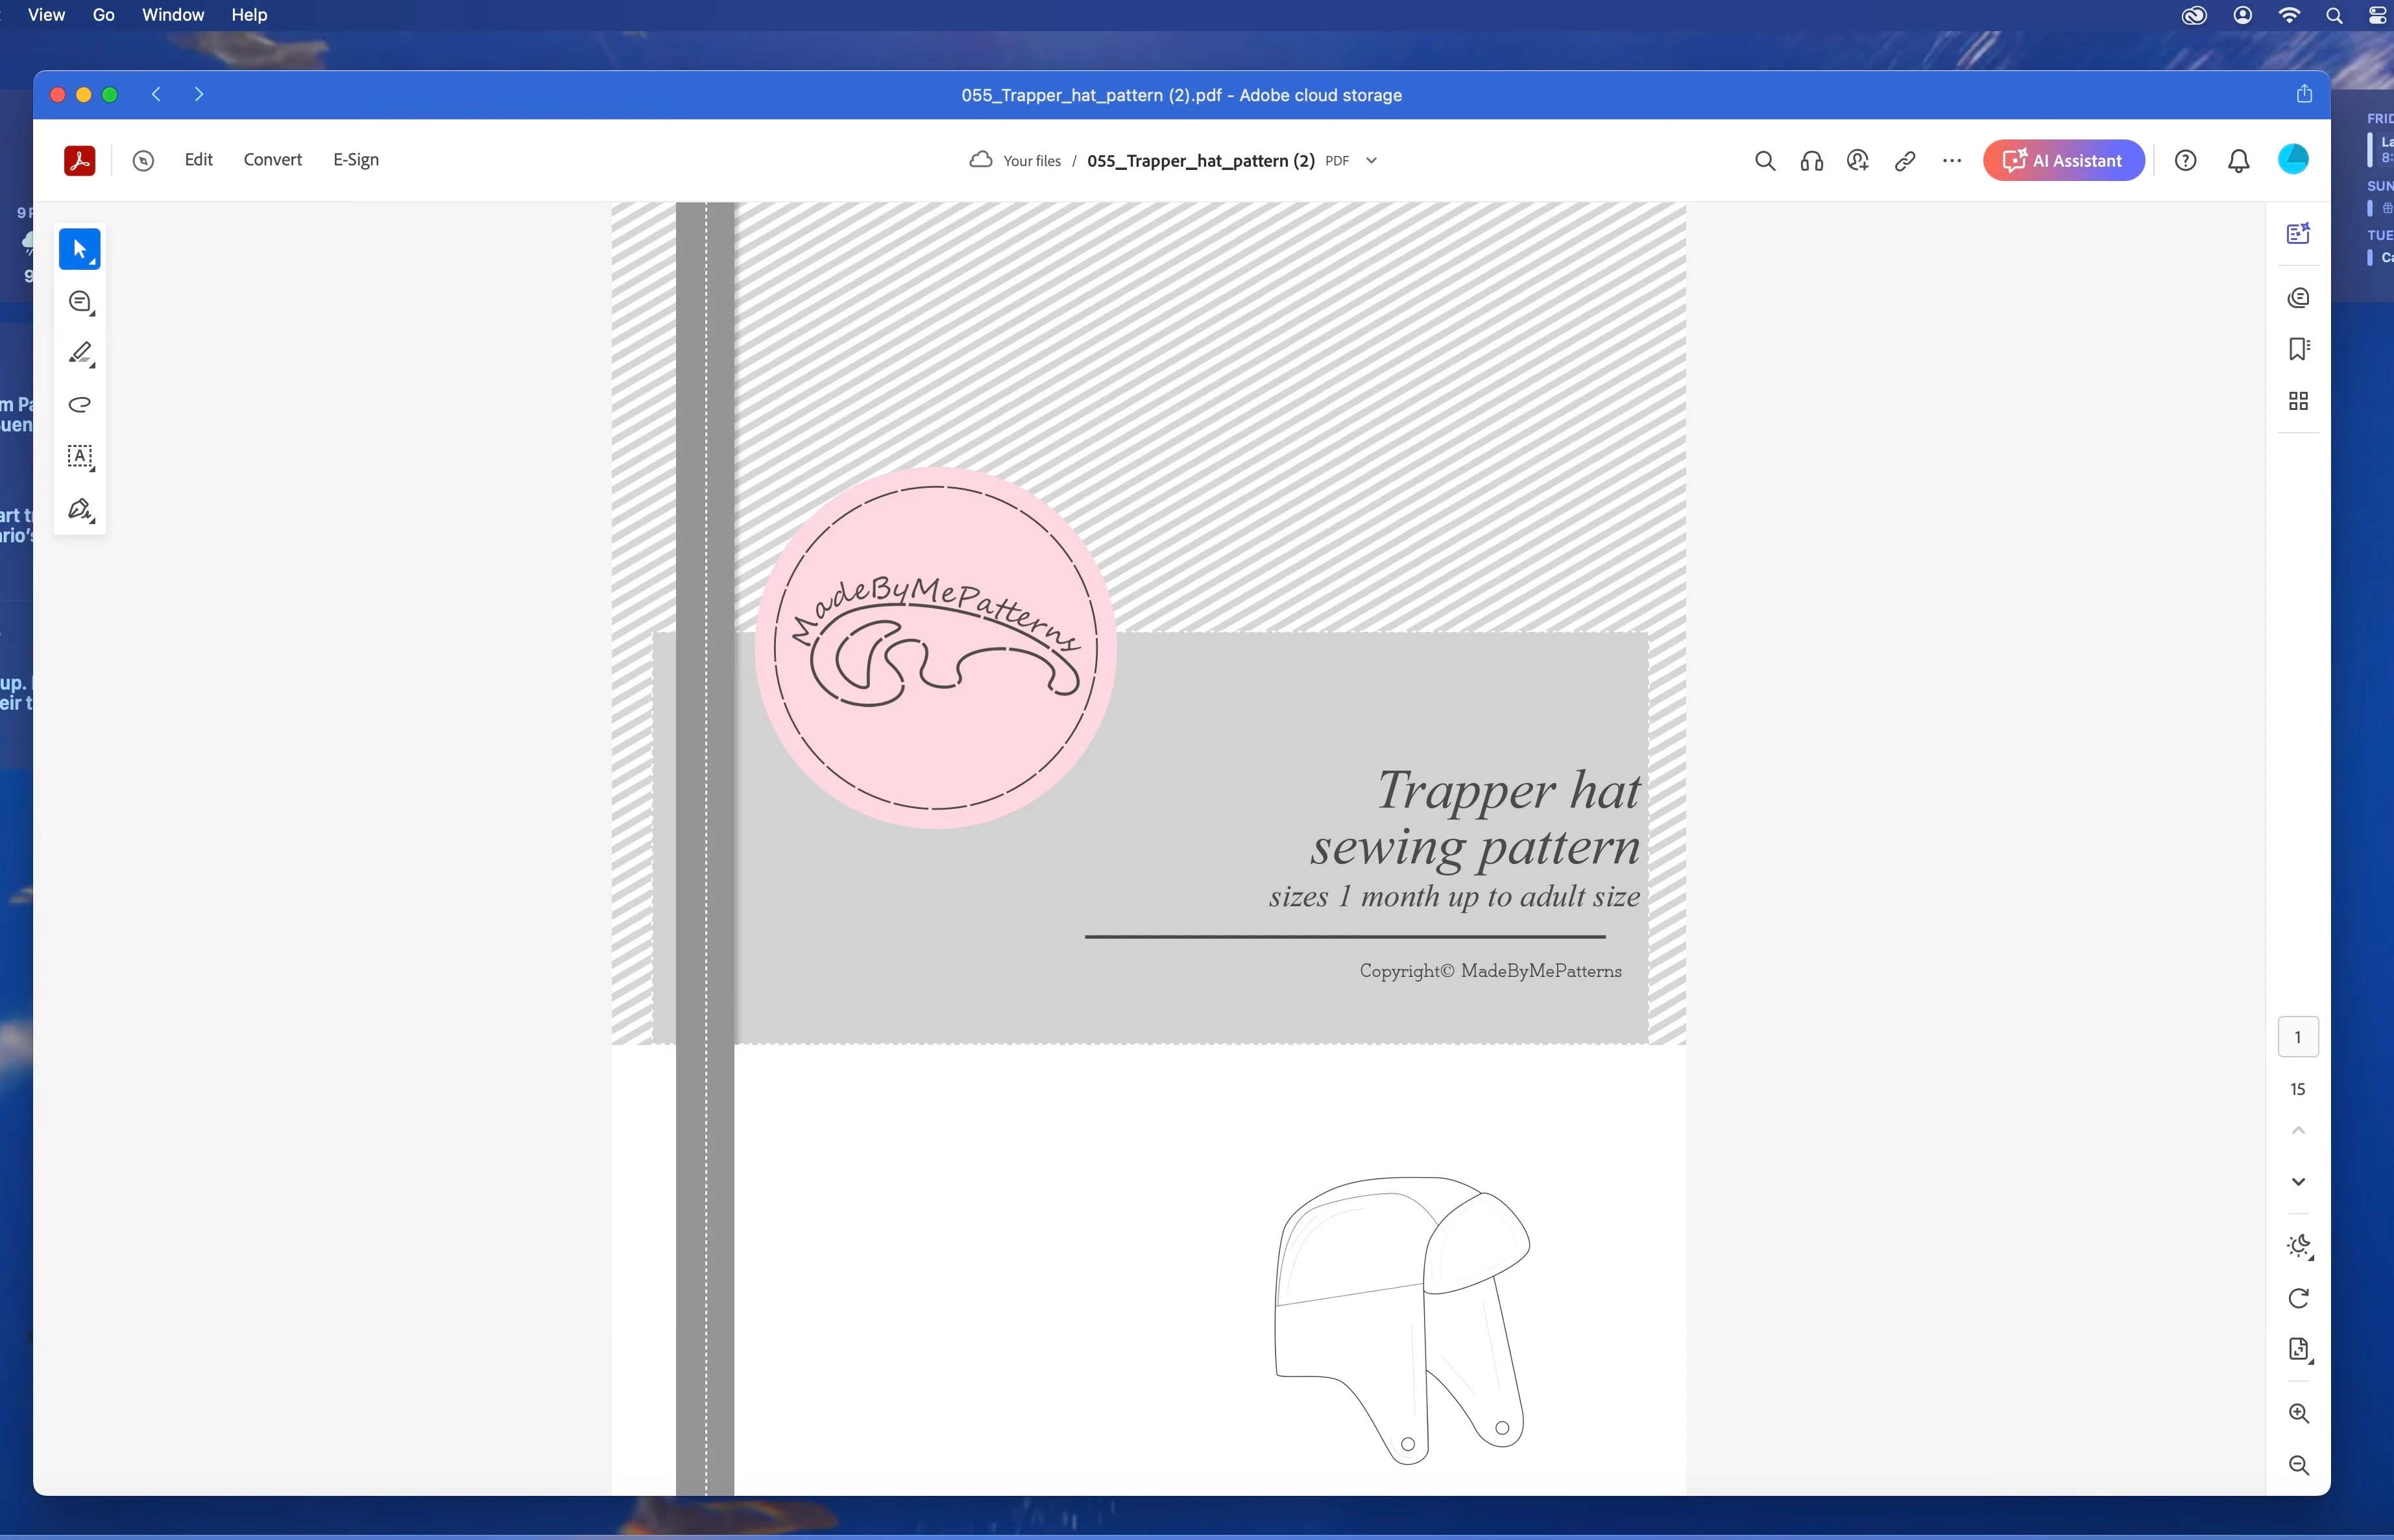The height and width of the screenshot is (1540, 2394).
Task: Open the bookmarks panel
Action: coord(2297,349)
